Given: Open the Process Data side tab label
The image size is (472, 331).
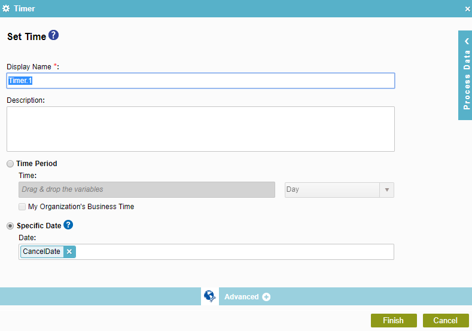Looking at the screenshot, I should coord(466,81).
